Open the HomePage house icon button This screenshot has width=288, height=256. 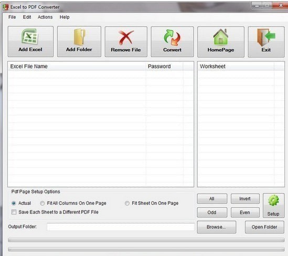221,42
